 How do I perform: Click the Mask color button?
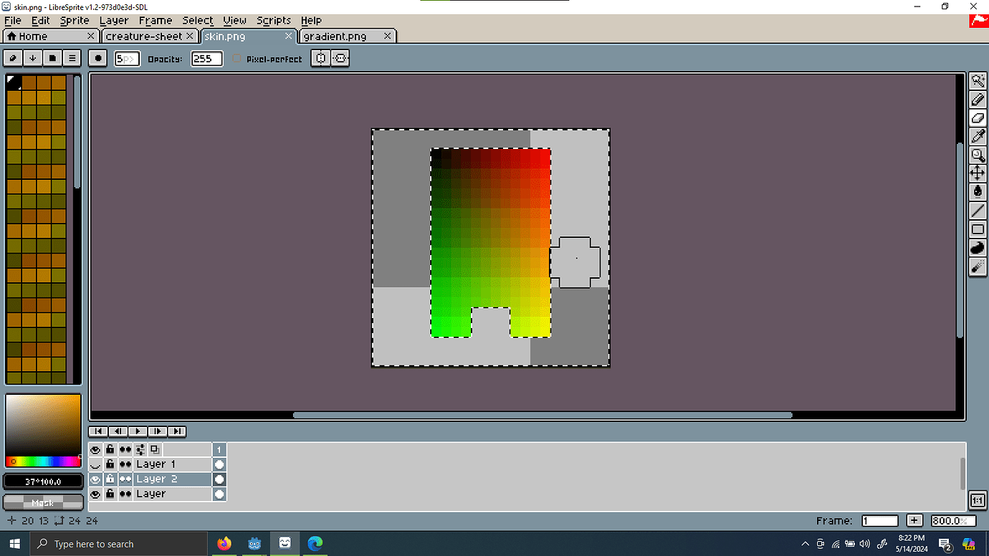click(42, 502)
